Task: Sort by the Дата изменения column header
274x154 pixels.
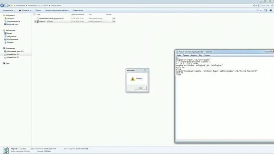Action: (x=77, y=15)
